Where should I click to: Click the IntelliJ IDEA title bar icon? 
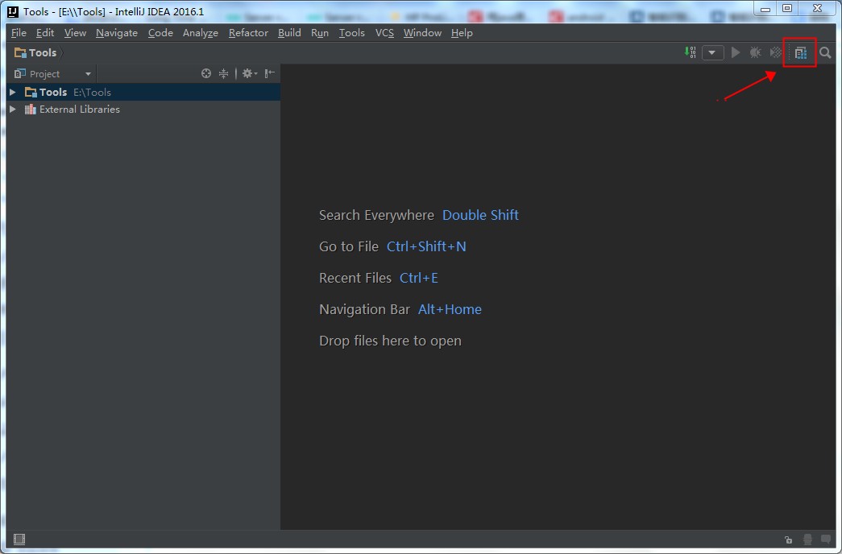point(13,11)
